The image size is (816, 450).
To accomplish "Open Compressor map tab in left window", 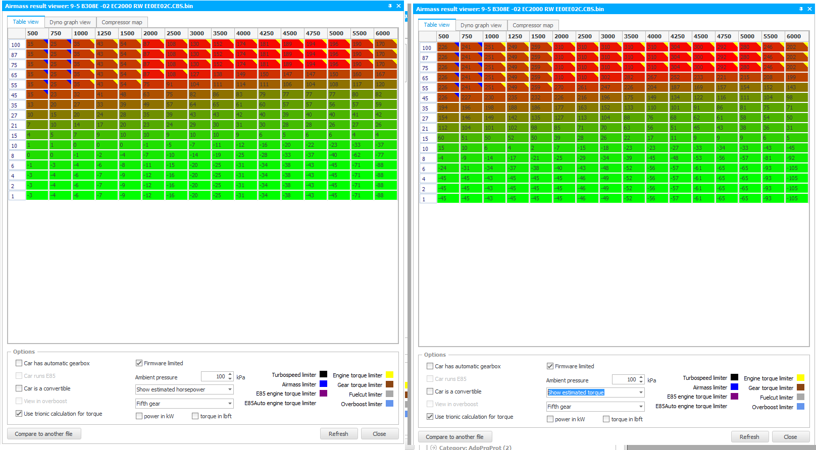I will [122, 22].
